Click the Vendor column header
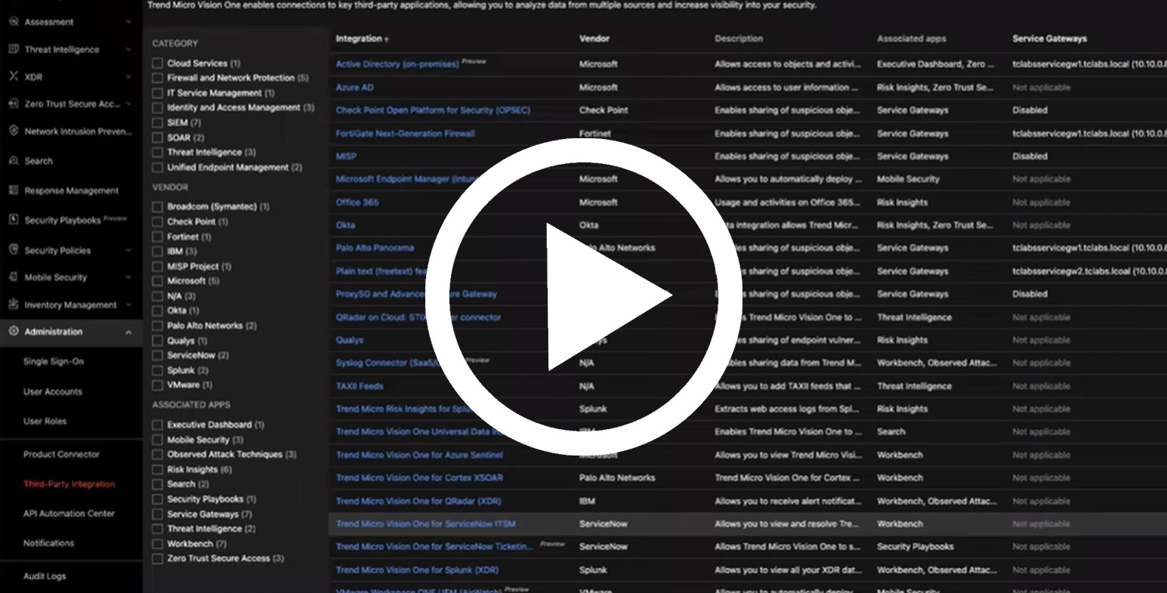This screenshot has width=1167, height=593. pos(594,39)
